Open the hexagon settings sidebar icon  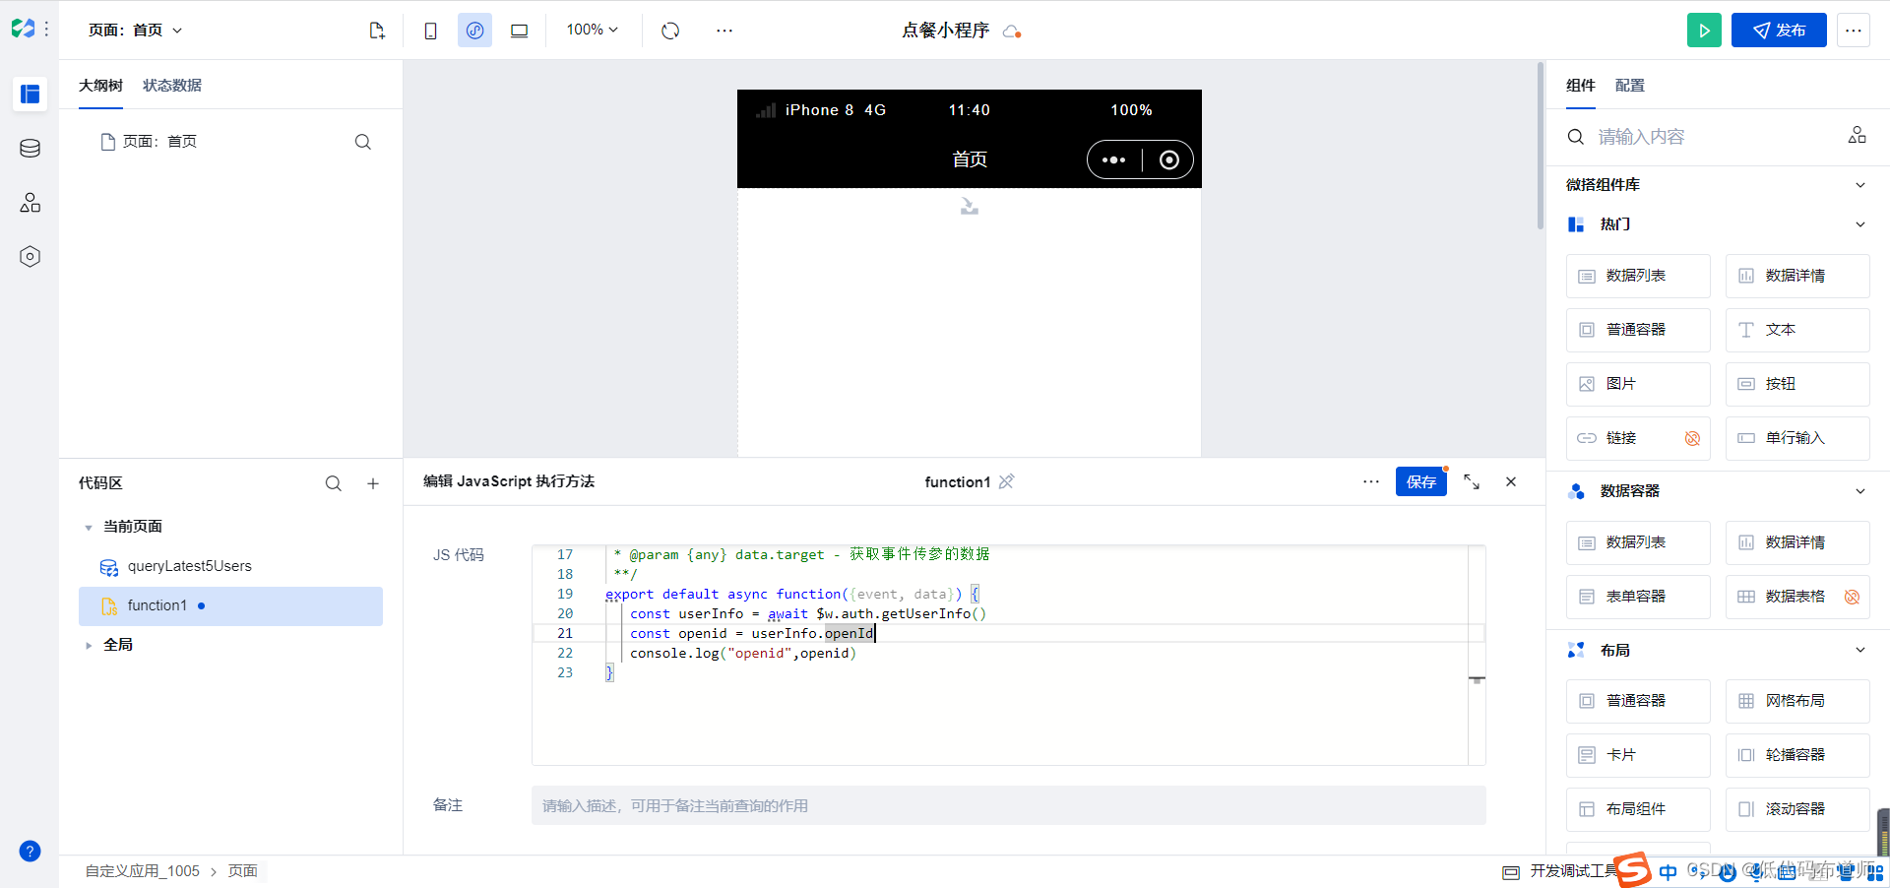click(x=30, y=257)
